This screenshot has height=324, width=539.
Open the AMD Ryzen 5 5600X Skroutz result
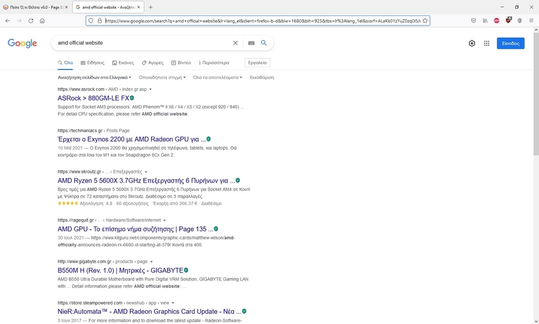tap(147, 181)
